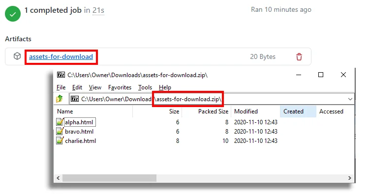
Task: Click the green completed job checkmark icon
Action: coord(13,14)
